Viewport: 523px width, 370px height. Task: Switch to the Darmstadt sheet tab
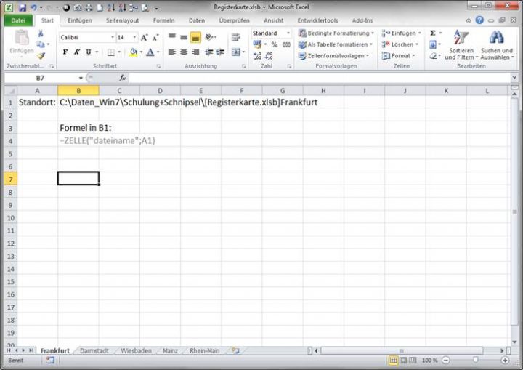94,350
